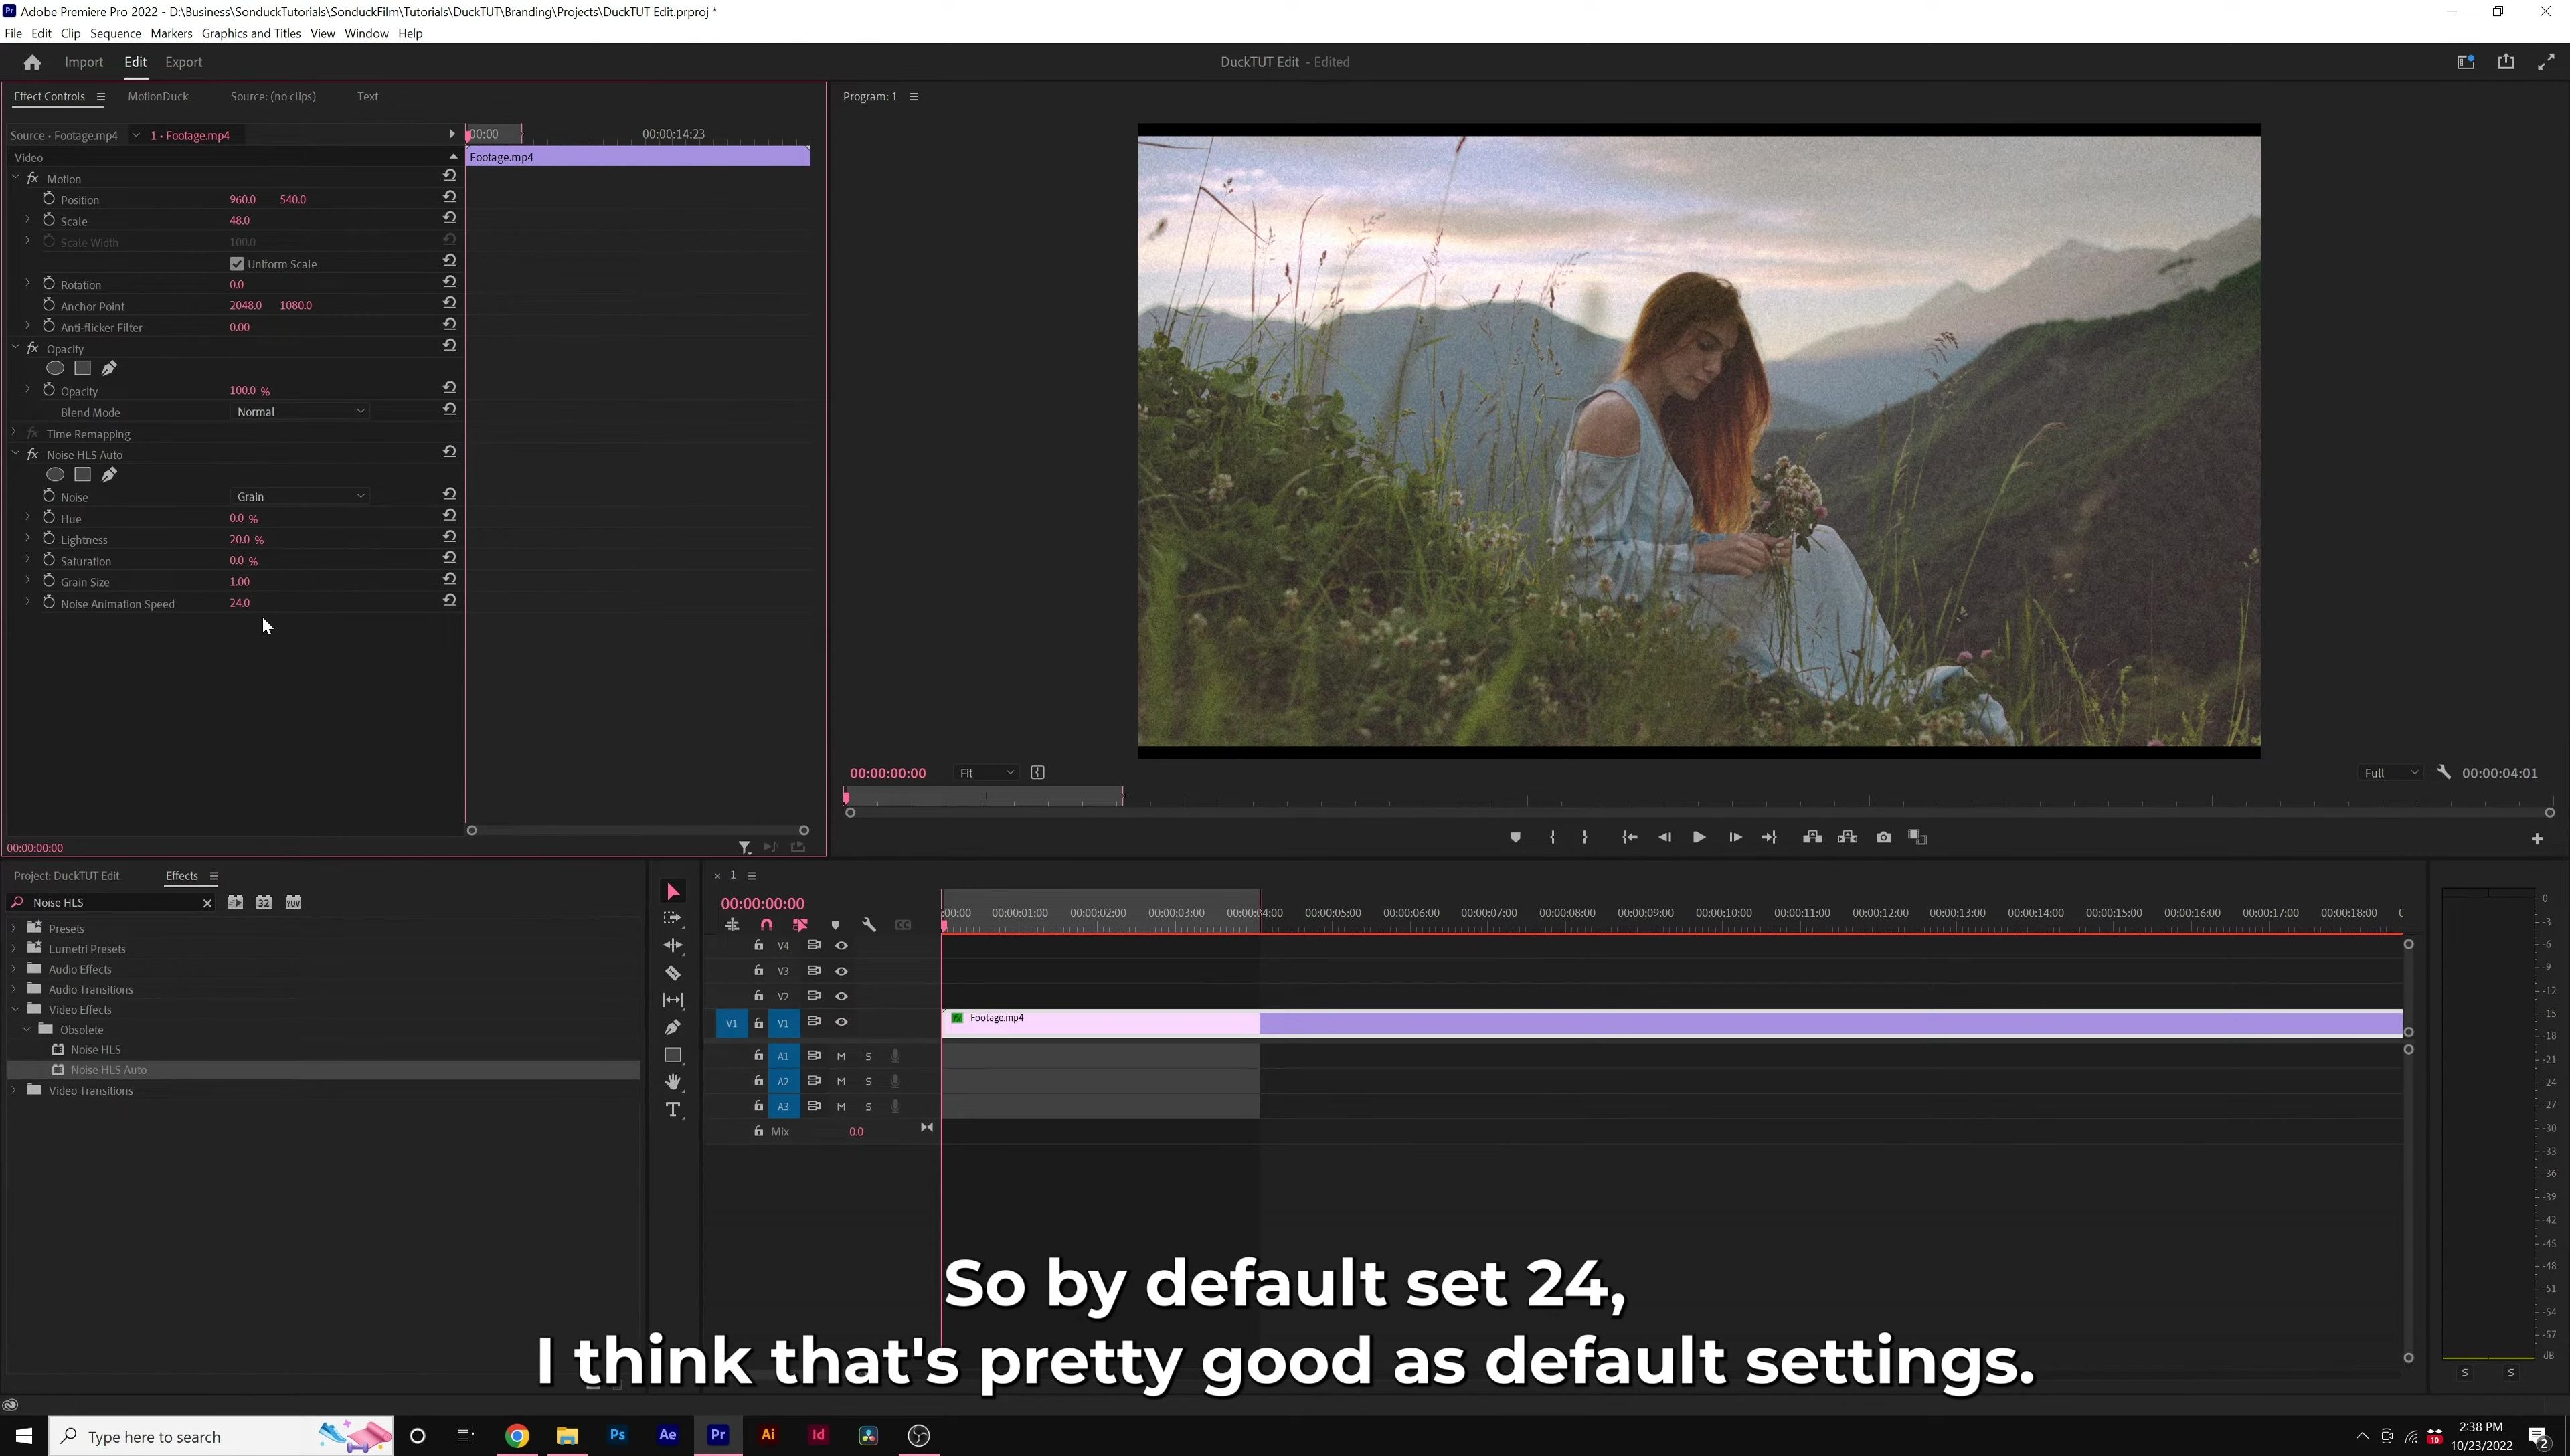Solo audio track A2
Viewport: 2570px width, 1456px height.
pos(868,1081)
